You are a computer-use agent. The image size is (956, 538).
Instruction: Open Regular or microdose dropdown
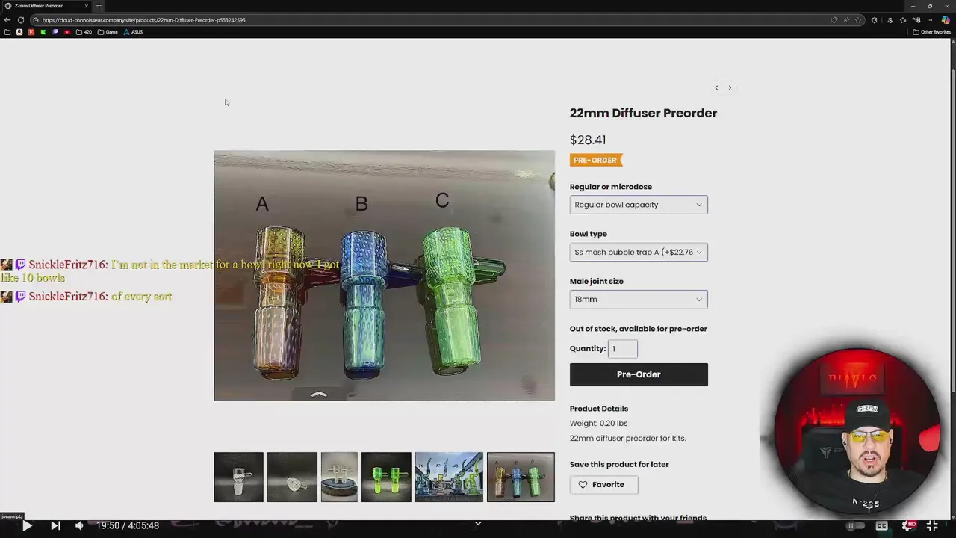tap(639, 205)
